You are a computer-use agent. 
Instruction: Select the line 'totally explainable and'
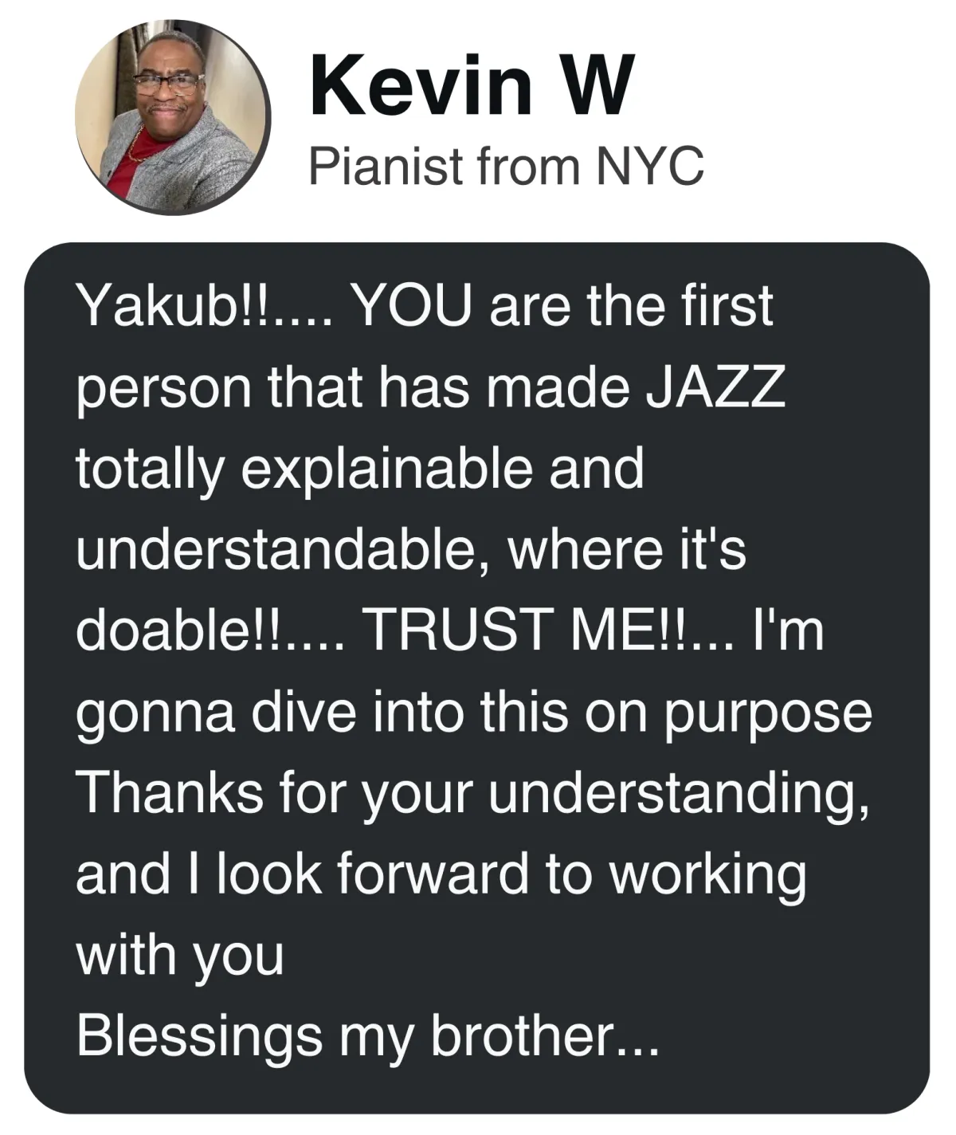359,470
